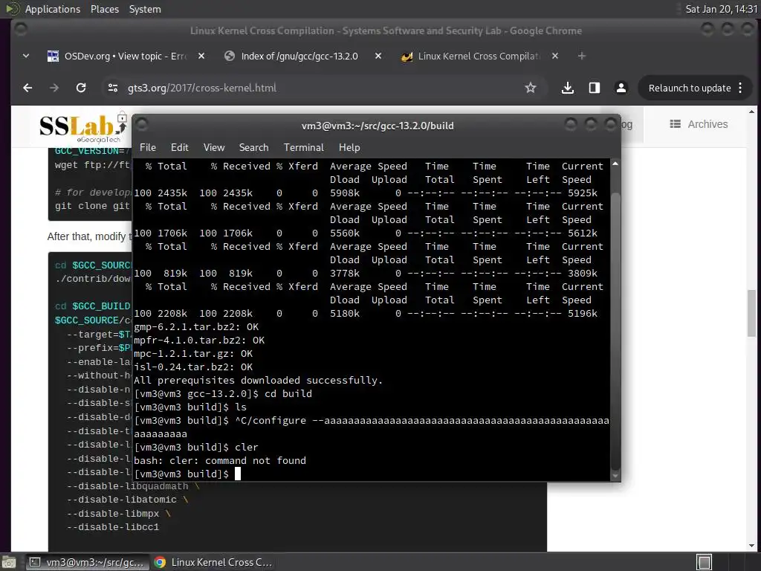
Task: Click terminal scrollbar down arrow
Action: point(615,476)
